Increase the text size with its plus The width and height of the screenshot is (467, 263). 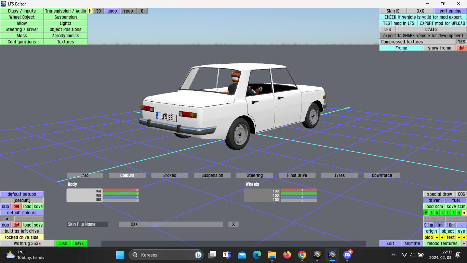tap(464, 237)
